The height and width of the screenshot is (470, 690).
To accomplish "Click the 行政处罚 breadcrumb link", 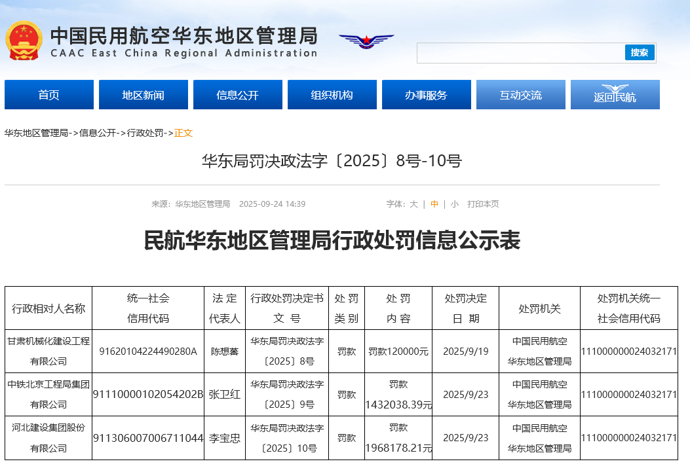I will pyautogui.click(x=145, y=133).
